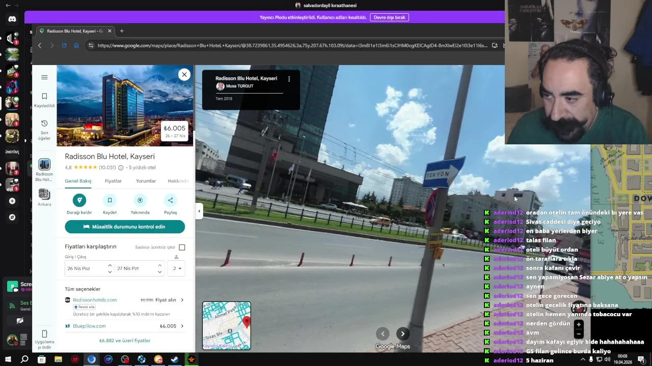Open the minimap thumbnail in Street View
The height and width of the screenshot is (366, 652).
point(227,326)
